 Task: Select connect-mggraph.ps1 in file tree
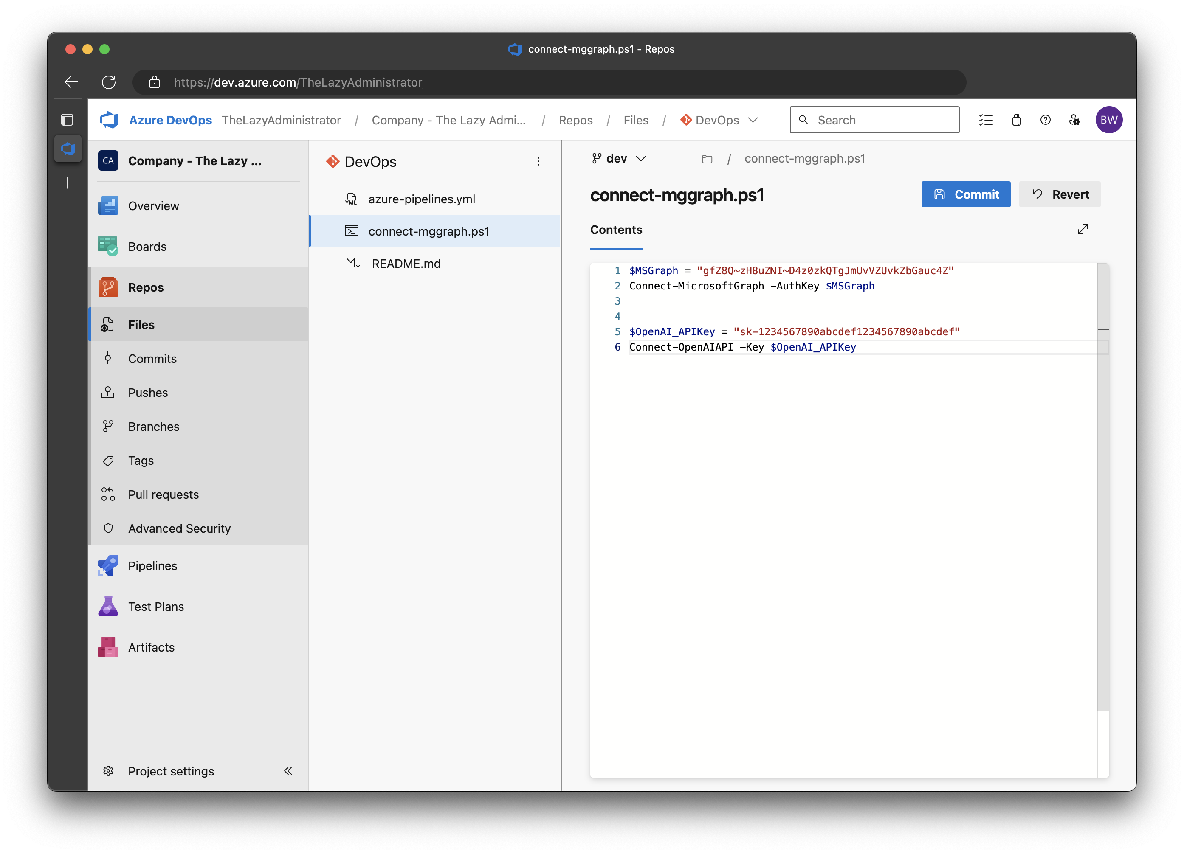click(x=434, y=231)
